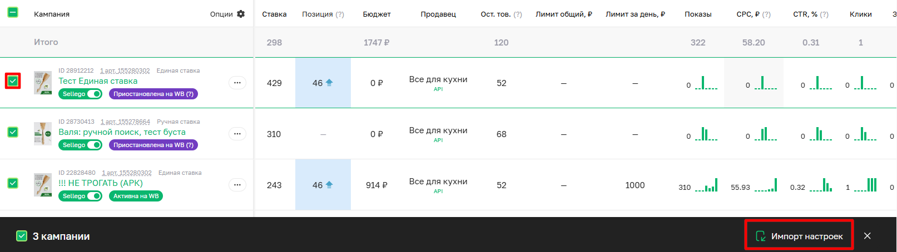
Task: Click the Импорт настроек button
Action: [x=799, y=236]
